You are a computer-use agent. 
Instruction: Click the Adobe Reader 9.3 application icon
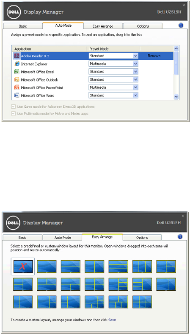click(x=17, y=56)
